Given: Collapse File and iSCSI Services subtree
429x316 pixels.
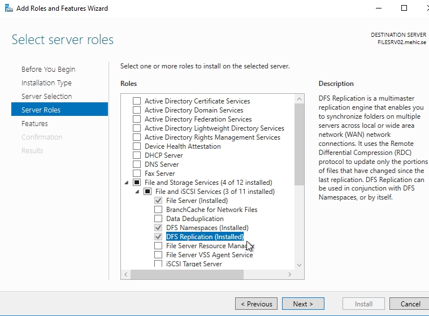Looking at the screenshot, I should (x=136, y=192).
